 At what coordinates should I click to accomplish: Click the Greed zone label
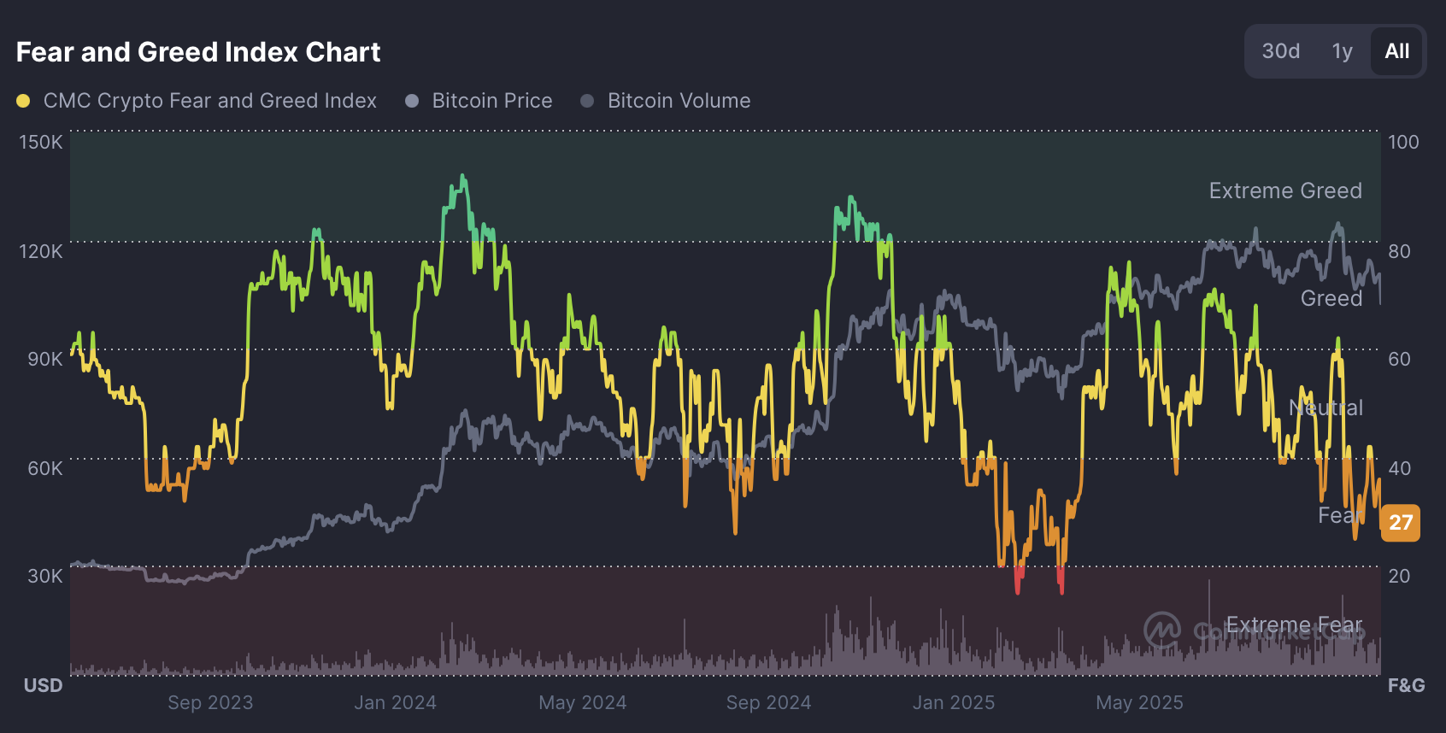pyautogui.click(x=1331, y=298)
